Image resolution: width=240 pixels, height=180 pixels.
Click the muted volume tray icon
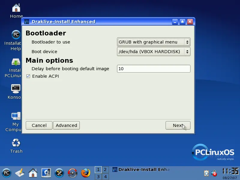coord(214,173)
